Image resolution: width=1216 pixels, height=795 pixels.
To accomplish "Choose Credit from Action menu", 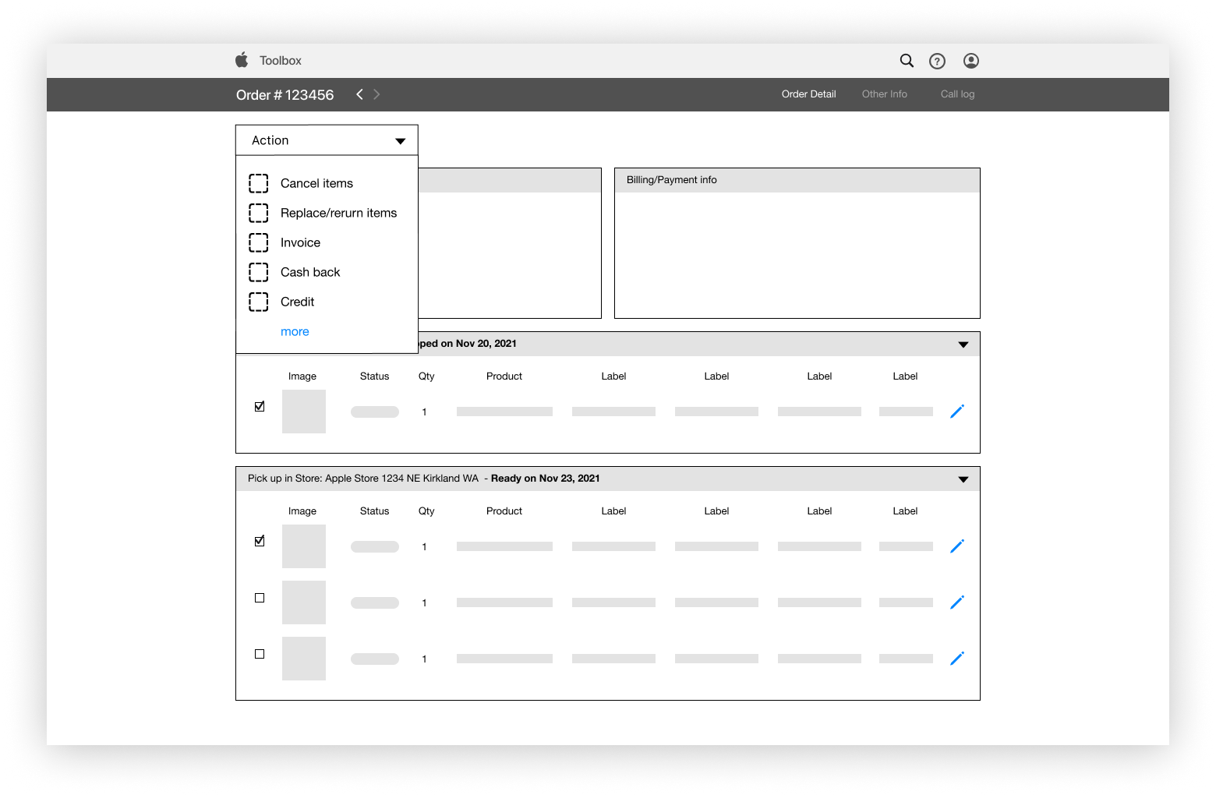I will pyautogui.click(x=297, y=302).
